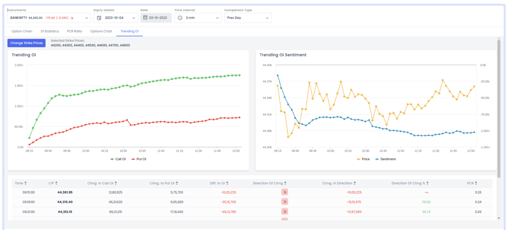Sort table by Time column icon
The image size is (510, 230).
[26, 183]
